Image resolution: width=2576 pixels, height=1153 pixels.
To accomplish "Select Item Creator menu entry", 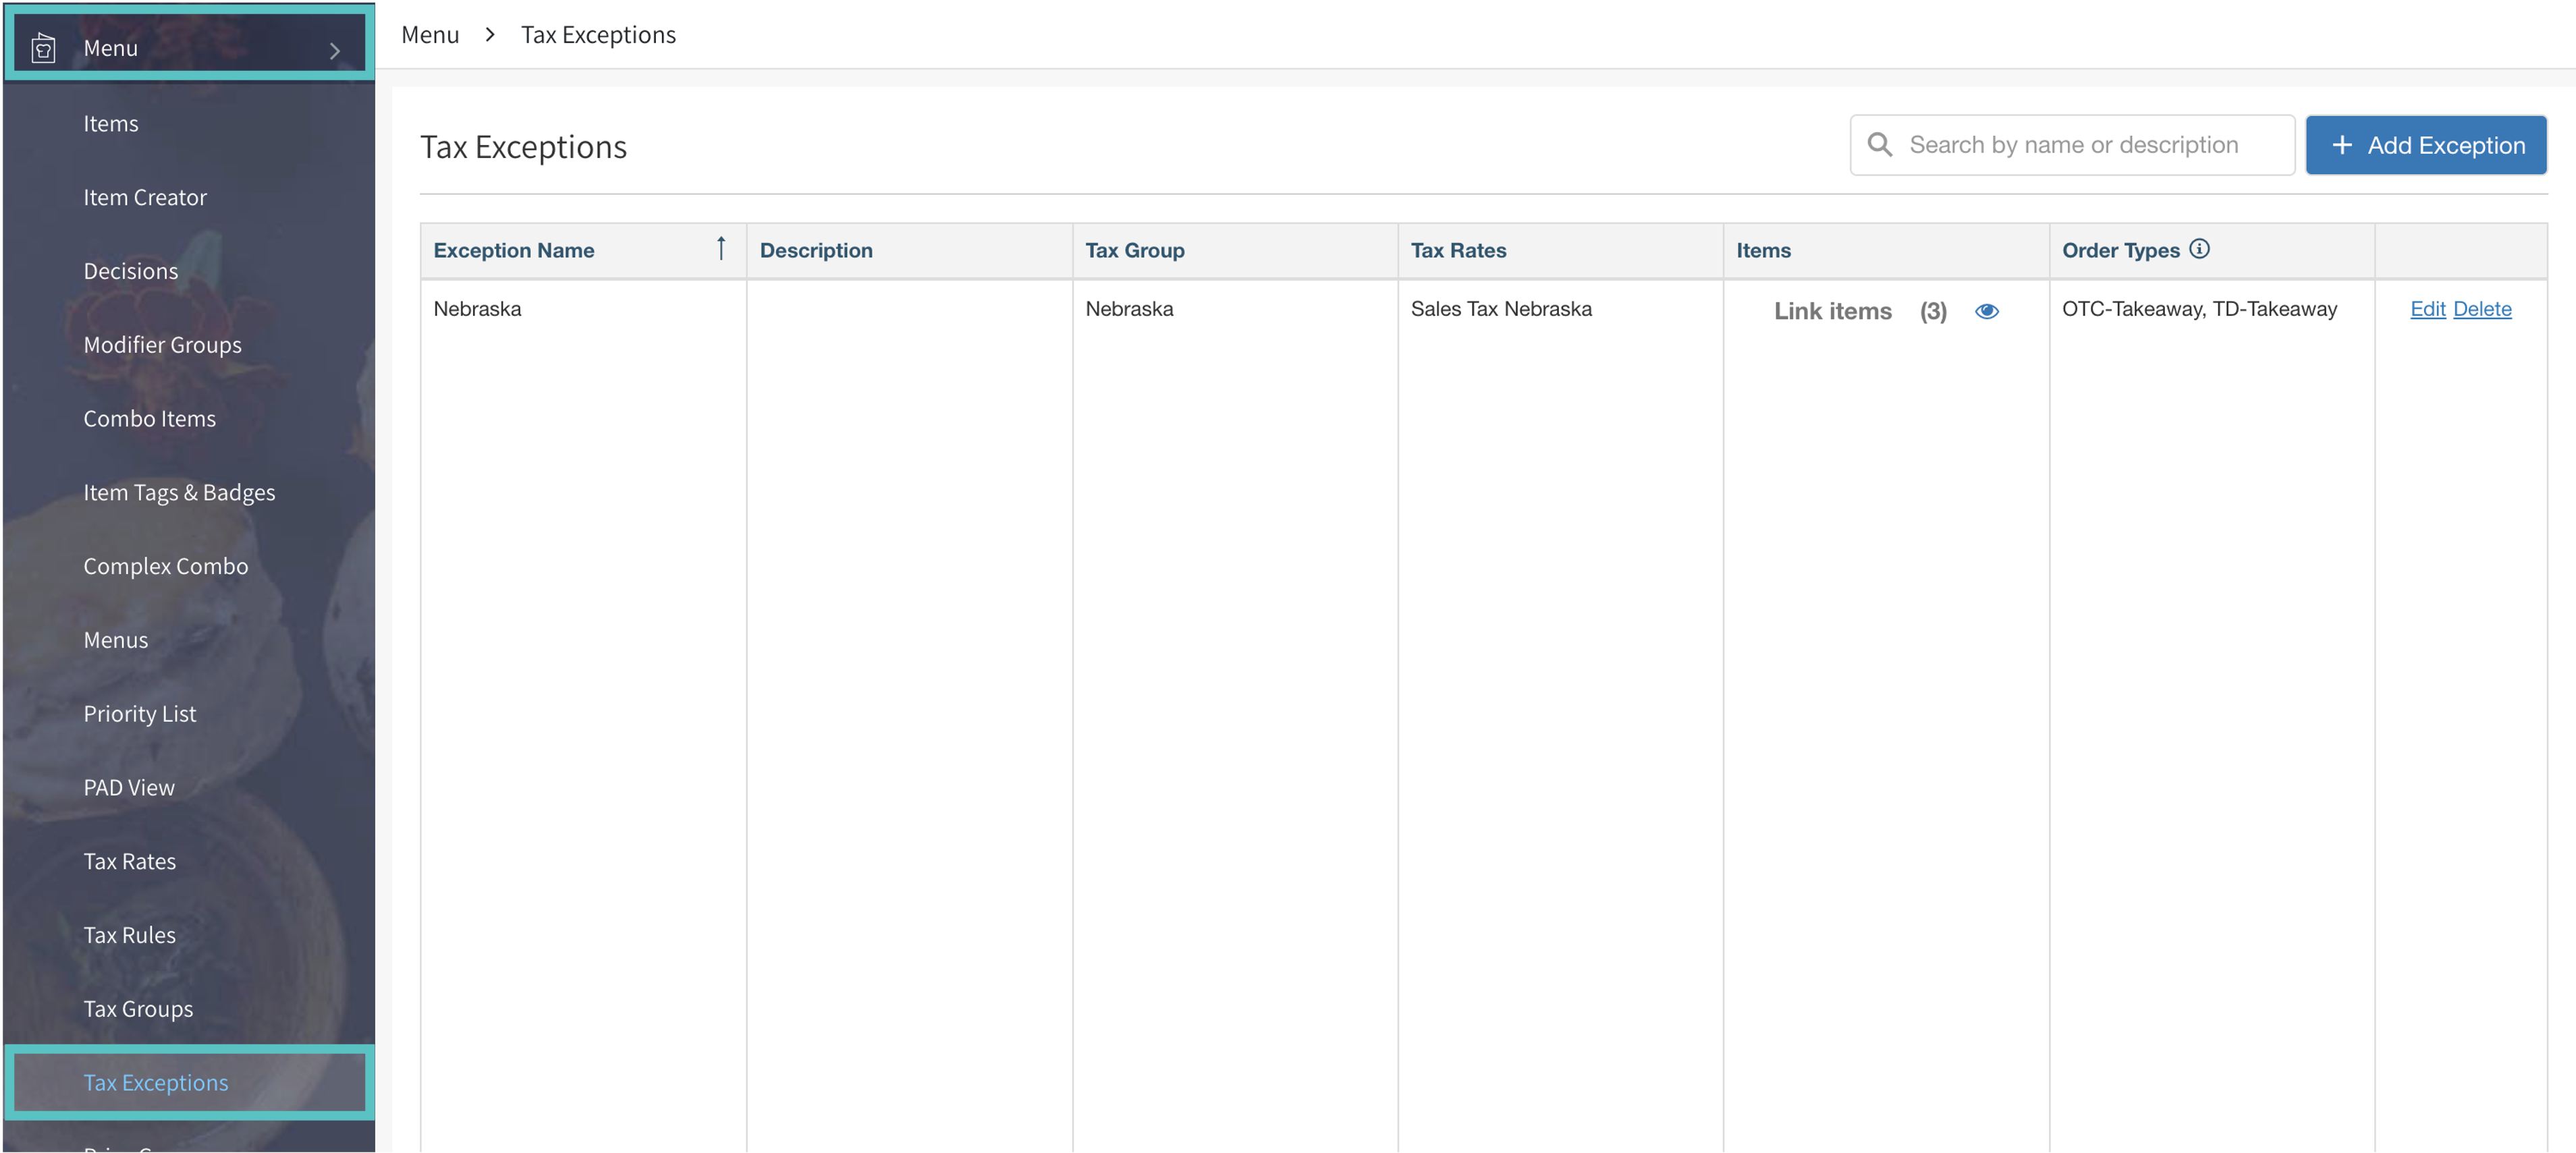I will coord(145,197).
